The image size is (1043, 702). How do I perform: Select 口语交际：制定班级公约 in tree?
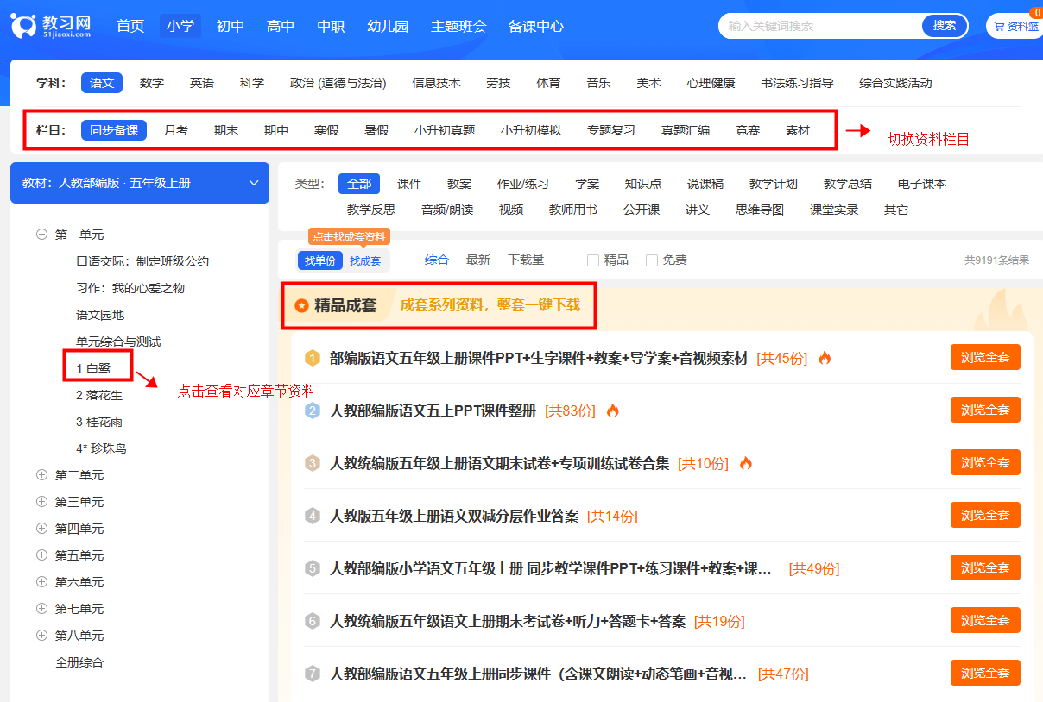pos(142,261)
